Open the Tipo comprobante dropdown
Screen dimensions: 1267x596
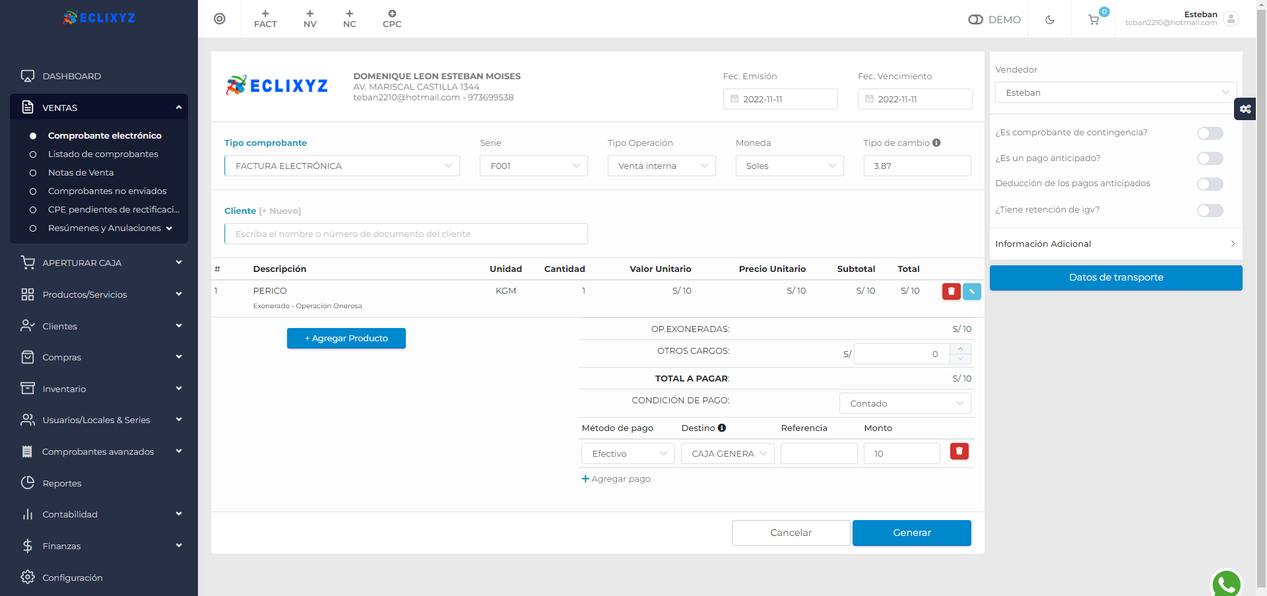pyautogui.click(x=341, y=166)
